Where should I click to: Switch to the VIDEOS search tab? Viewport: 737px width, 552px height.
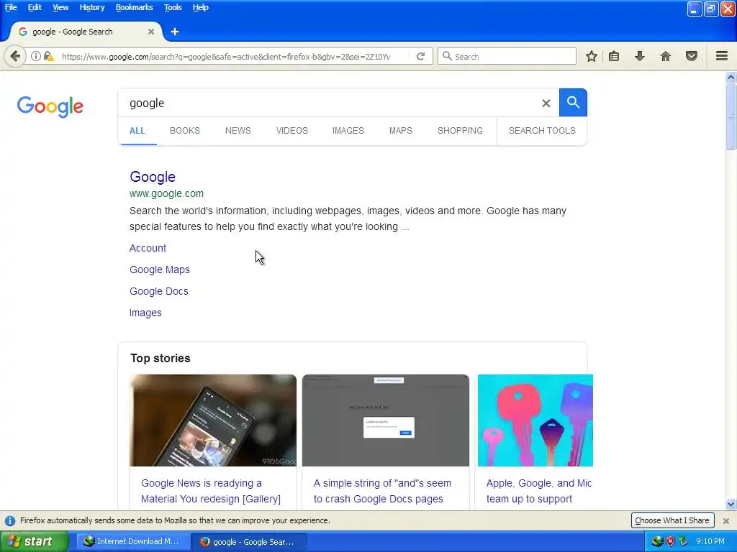292,131
